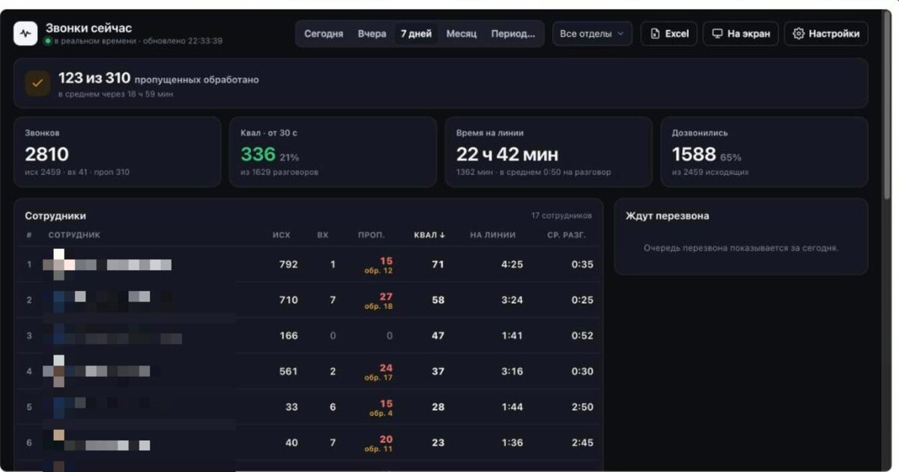Expand the Все отделы dropdown

[x=592, y=34]
